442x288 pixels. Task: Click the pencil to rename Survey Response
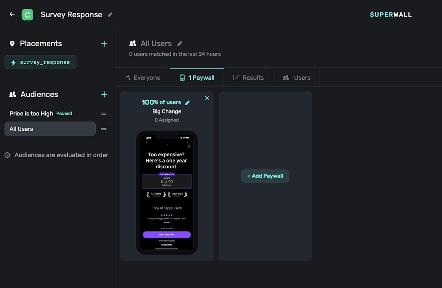(x=110, y=15)
